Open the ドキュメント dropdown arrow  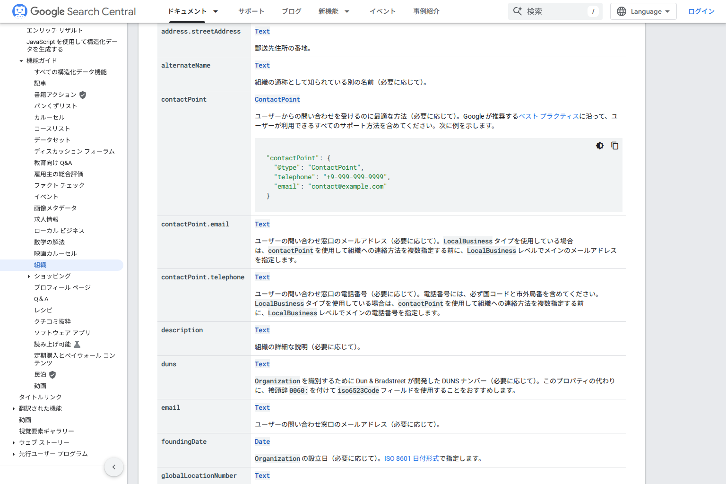pos(216,11)
